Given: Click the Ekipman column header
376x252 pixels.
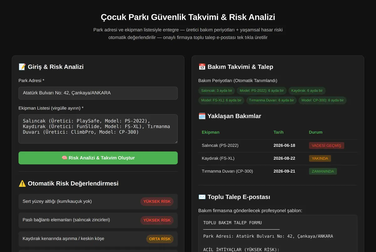Looking at the screenshot, I should [x=211, y=132].
